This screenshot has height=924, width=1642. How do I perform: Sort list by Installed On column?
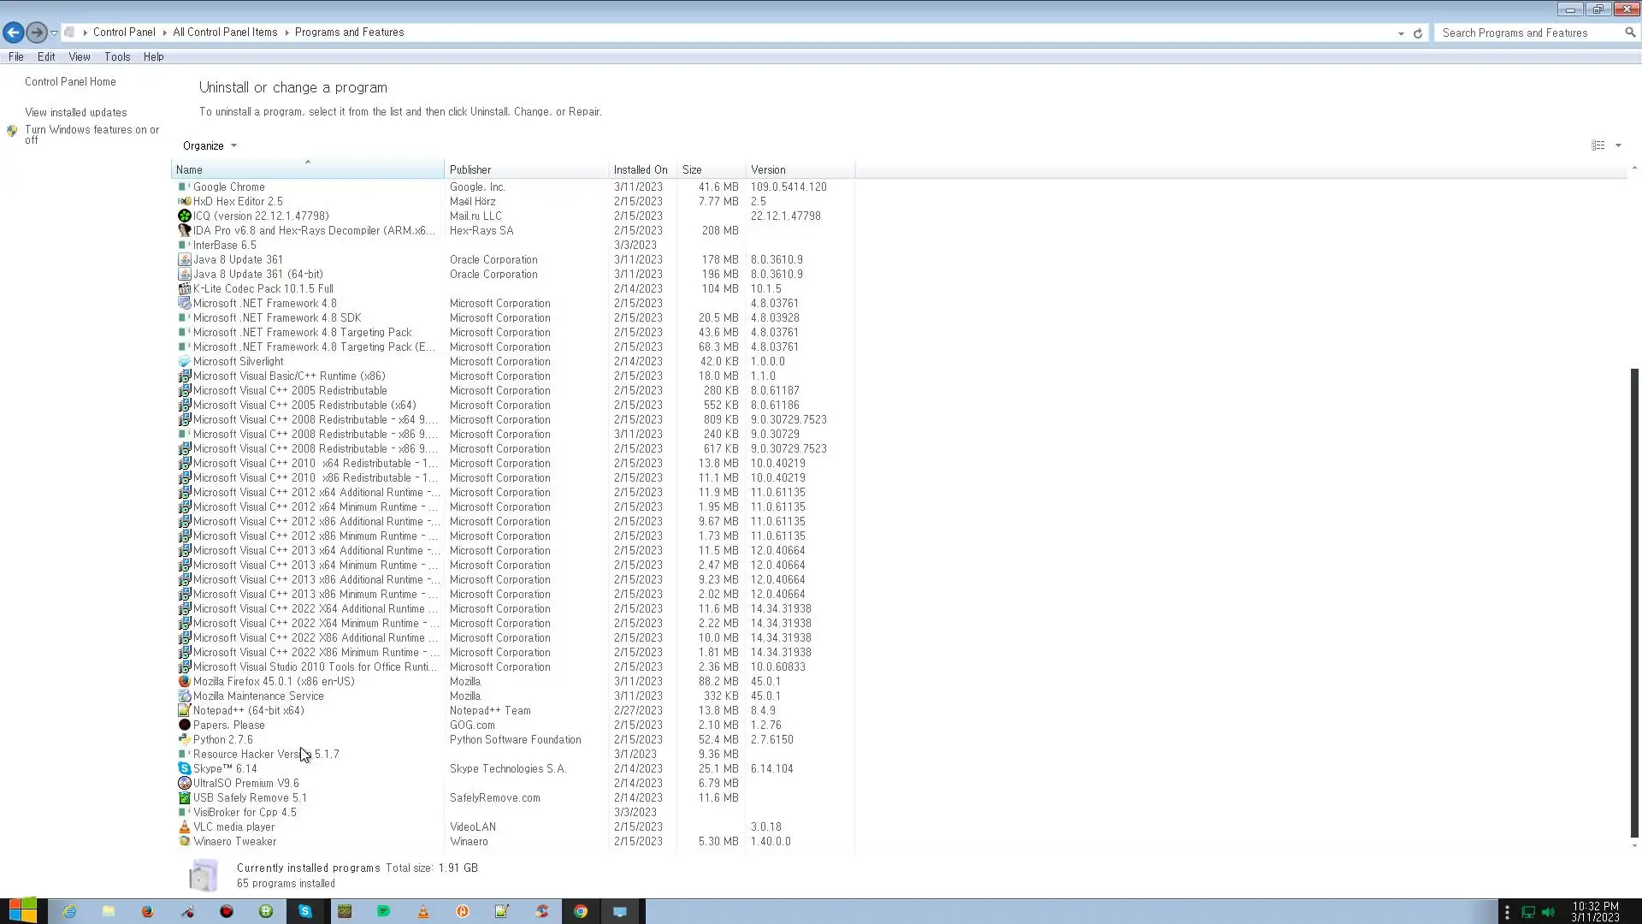[x=641, y=170]
